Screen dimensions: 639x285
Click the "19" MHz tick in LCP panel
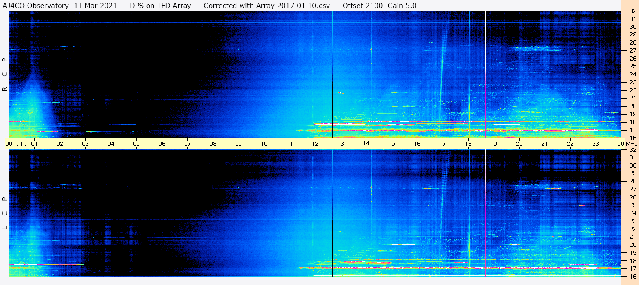[x=632, y=253]
